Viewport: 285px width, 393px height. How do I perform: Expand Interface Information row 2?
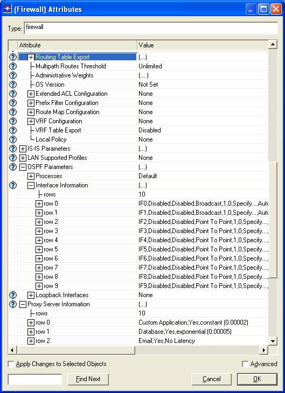point(39,222)
